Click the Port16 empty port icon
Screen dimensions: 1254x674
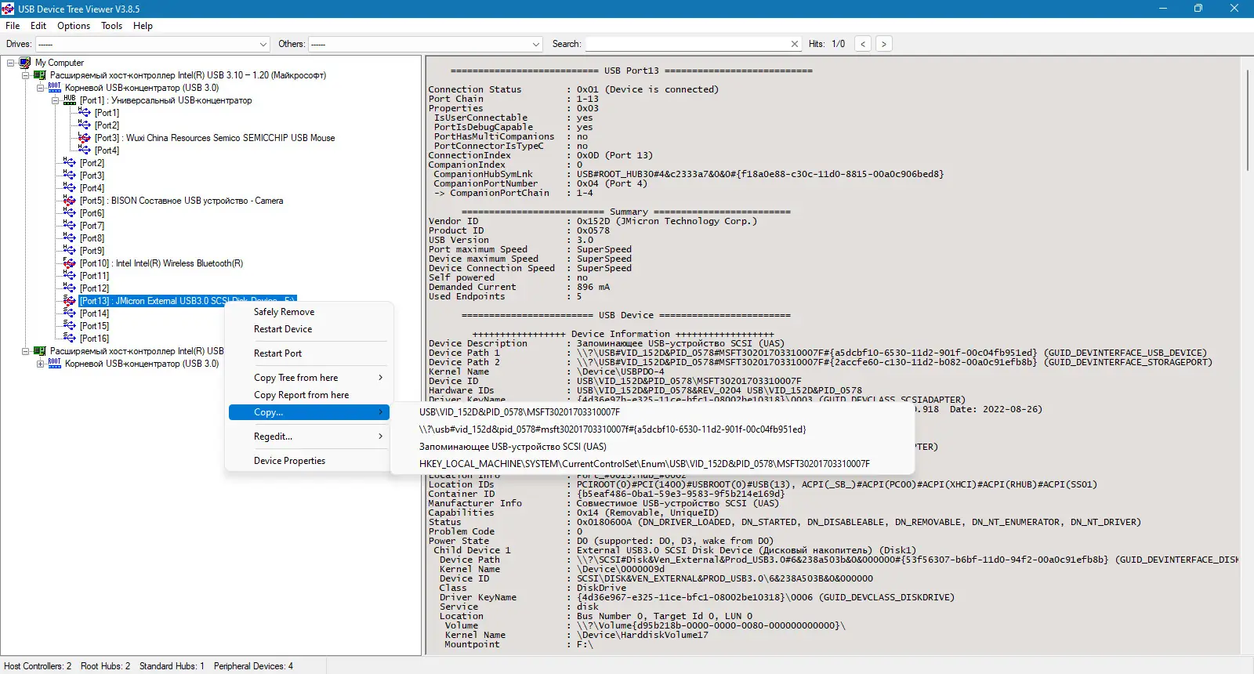click(x=70, y=339)
